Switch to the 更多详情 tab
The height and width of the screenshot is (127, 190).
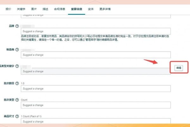[105, 9]
